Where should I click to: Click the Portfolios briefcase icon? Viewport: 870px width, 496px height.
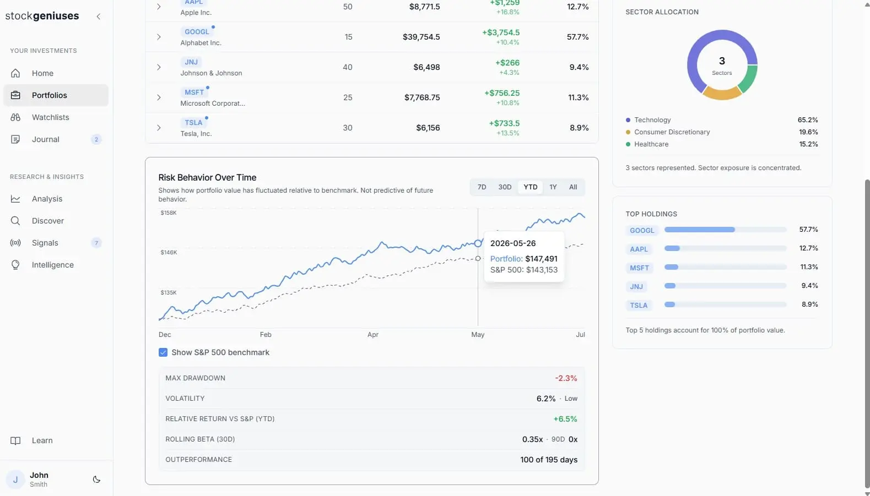point(15,95)
